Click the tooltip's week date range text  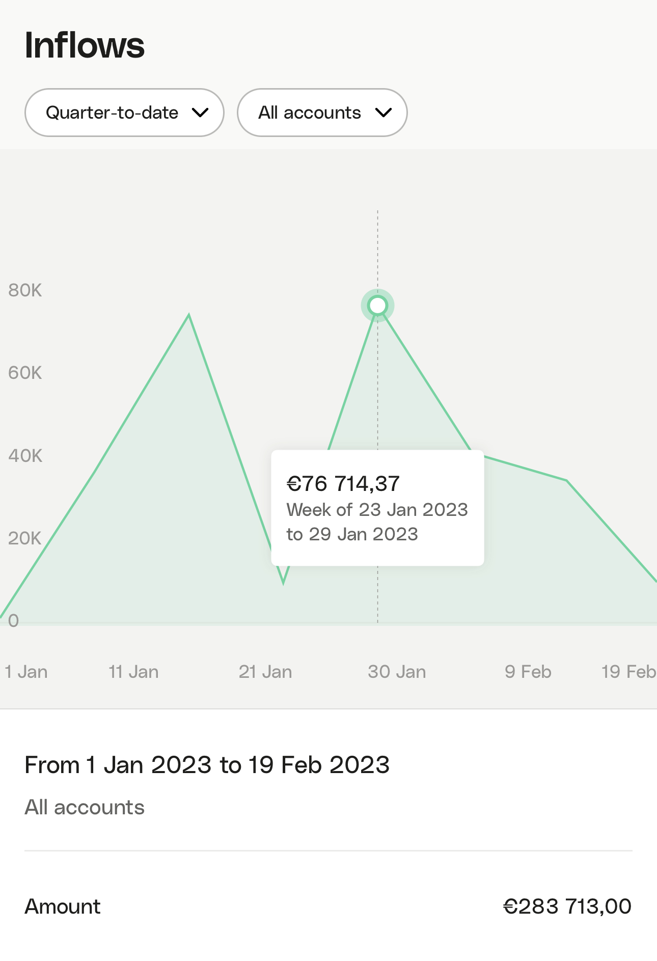pyautogui.click(x=377, y=521)
